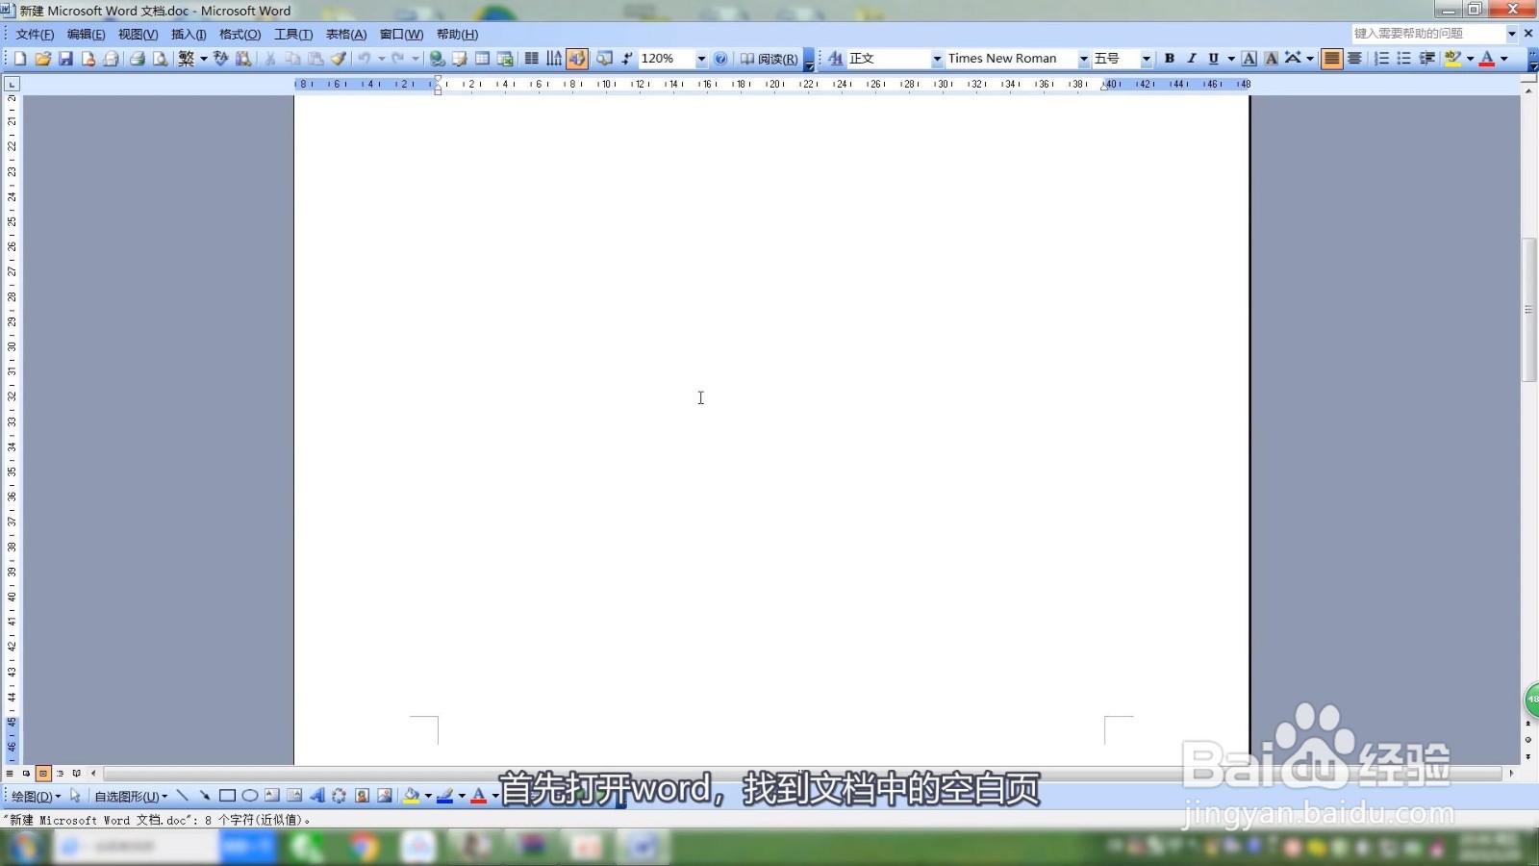Click red font color A in formatting toolbar
1539x866 pixels.
pos(1487,59)
